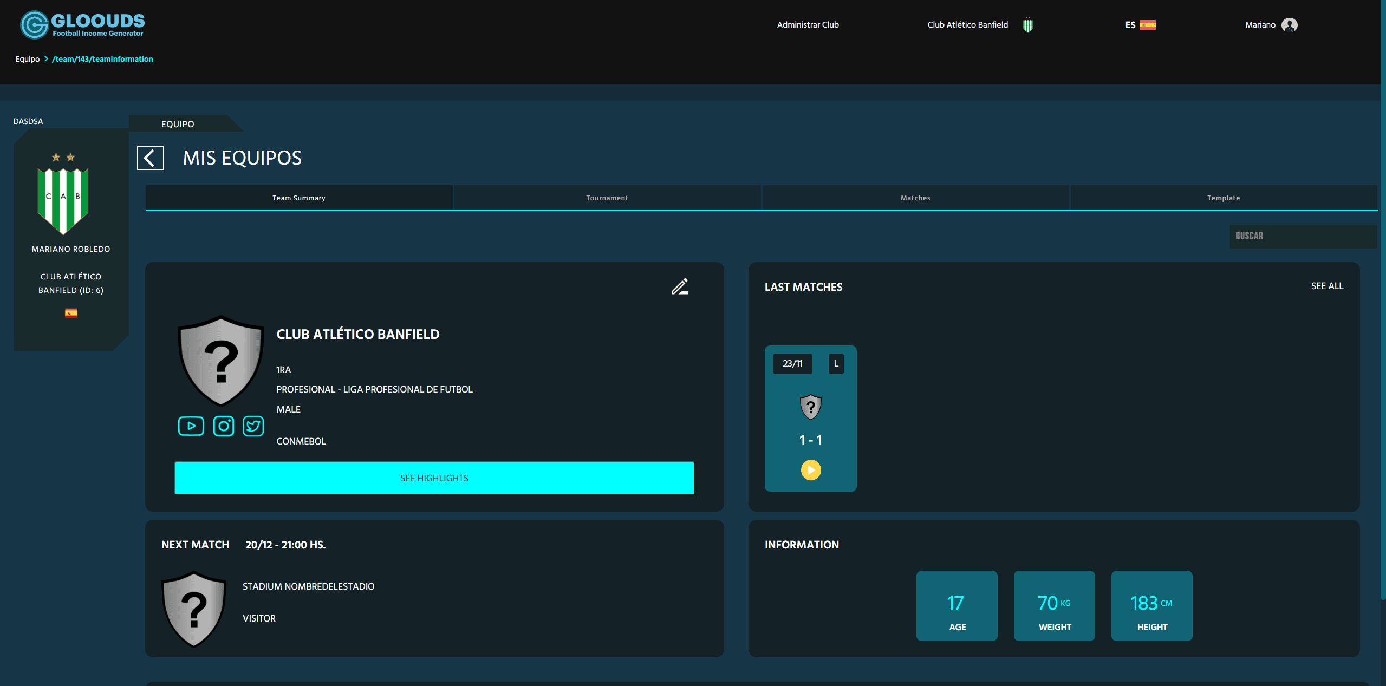Open the team's YouTube link icon
1386x686 pixels.
pos(191,426)
